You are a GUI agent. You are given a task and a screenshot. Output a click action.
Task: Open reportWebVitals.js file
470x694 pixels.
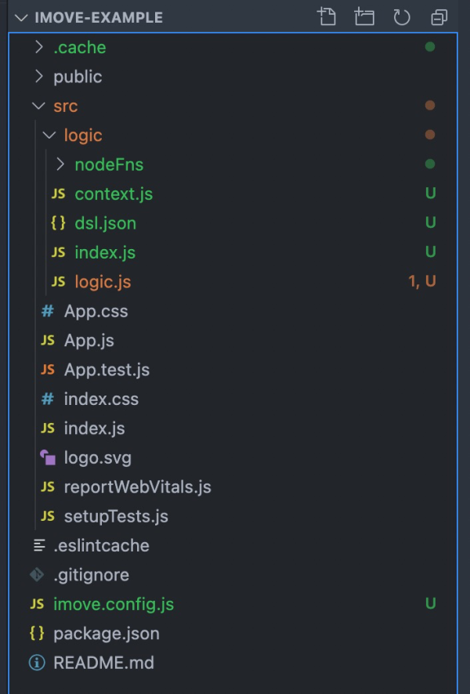138,487
